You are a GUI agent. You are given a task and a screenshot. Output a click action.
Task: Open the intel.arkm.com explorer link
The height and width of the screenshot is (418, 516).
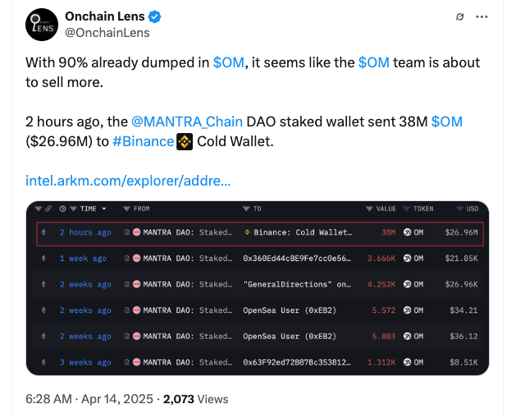pos(128,180)
